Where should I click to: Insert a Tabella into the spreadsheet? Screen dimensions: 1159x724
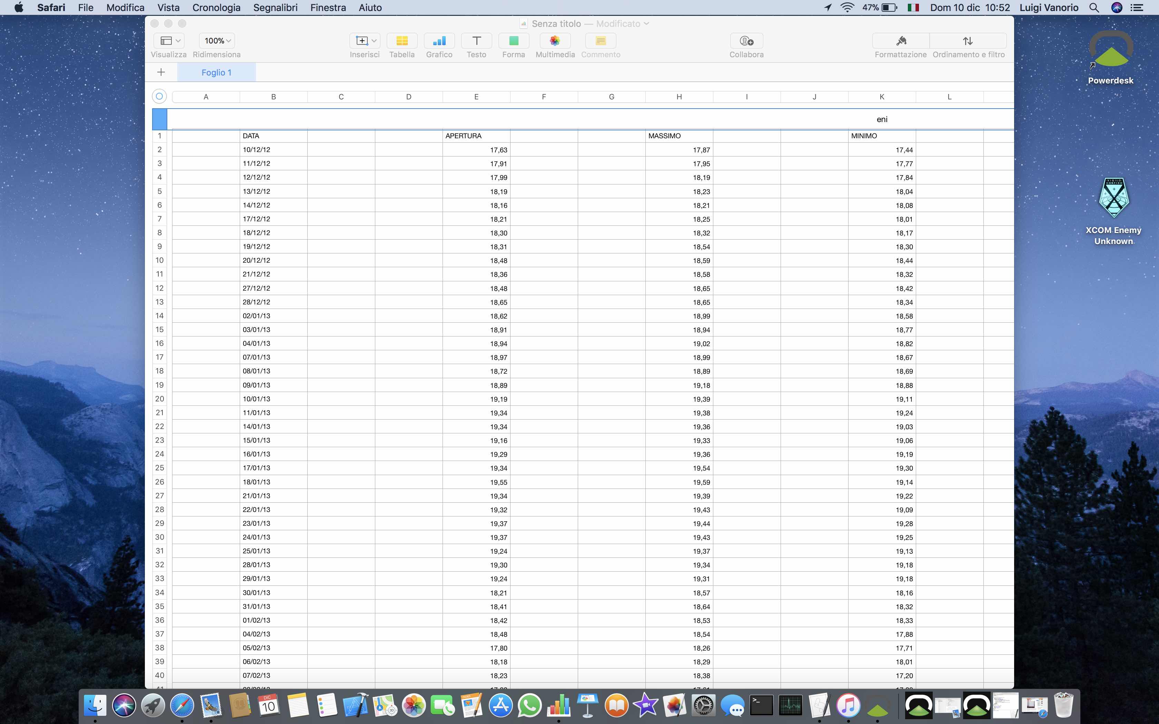[x=402, y=46]
